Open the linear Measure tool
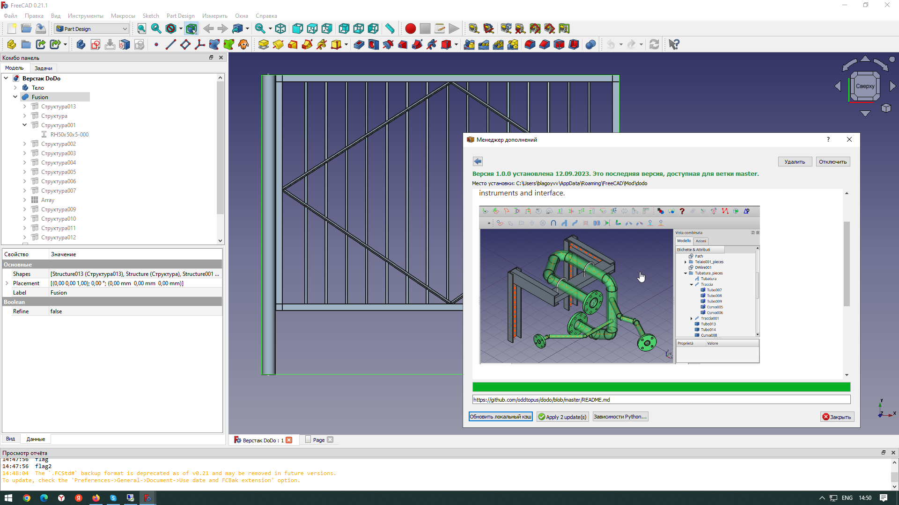 coord(390,29)
